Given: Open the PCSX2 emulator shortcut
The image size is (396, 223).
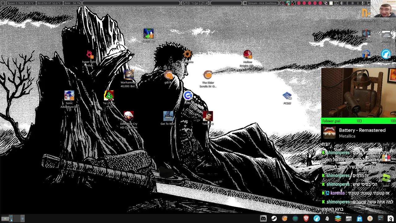Looking at the screenshot, I should tap(287, 98).
